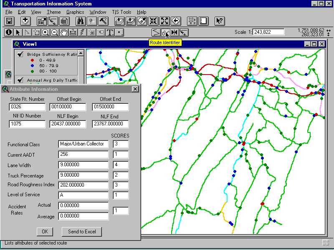Click the Send to Excel button
The width and height of the screenshot is (334, 250).
click(x=82, y=232)
